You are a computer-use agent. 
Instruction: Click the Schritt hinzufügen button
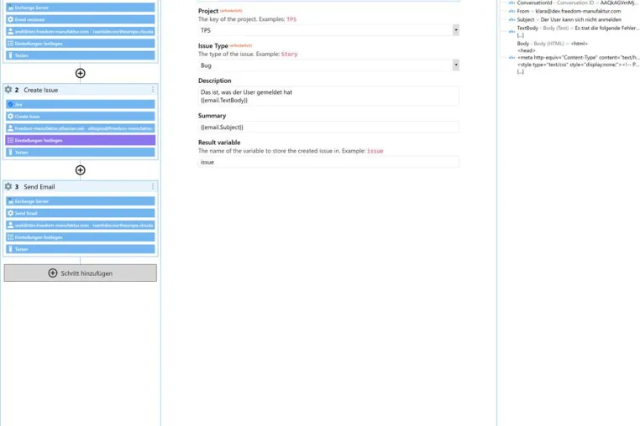tap(81, 273)
